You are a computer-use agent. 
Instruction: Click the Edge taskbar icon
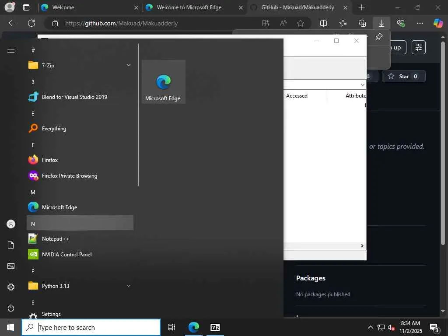(x=194, y=327)
